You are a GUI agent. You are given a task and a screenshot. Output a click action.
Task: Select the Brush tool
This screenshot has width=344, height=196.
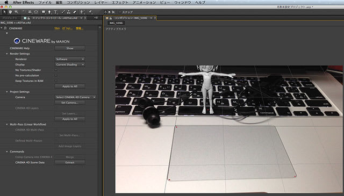click(x=63, y=12)
